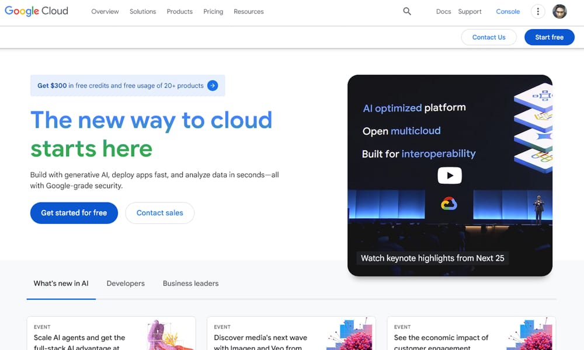Open search with the magnifier icon

point(407,11)
